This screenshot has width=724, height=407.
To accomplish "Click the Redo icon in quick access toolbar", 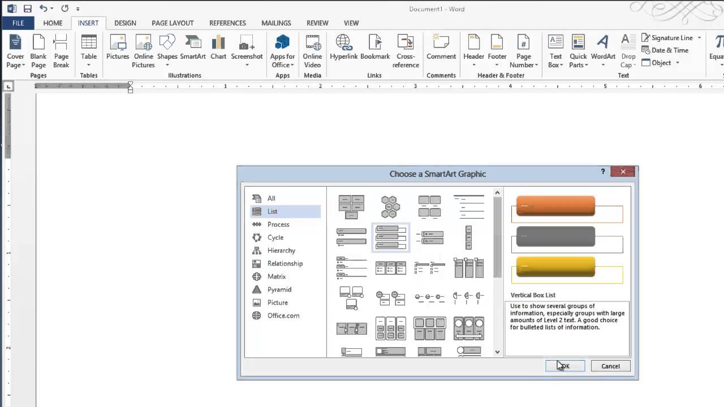I will click(x=64, y=8).
